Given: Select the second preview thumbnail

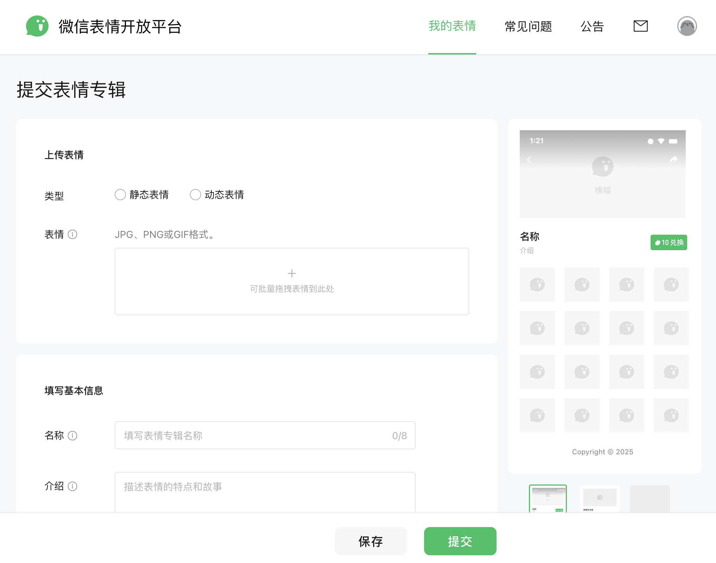Looking at the screenshot, I should [x=600, y=499].
